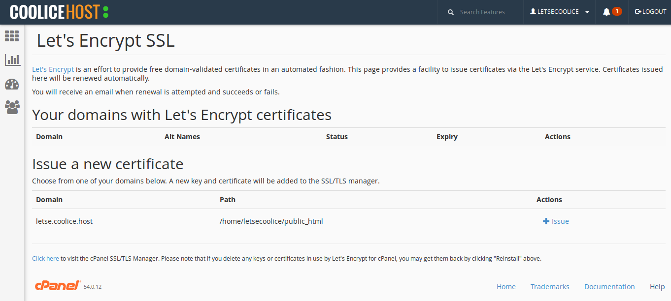Click the Help footer item

tap(657, 287)
